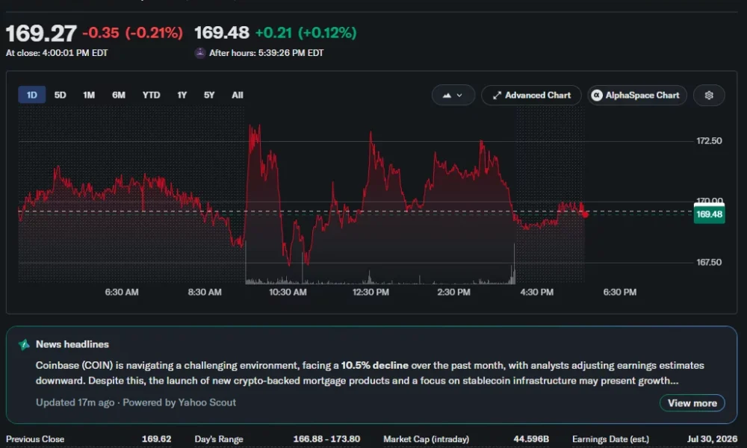Click Updated 17m ago Powered by Yahoo Scout
This screenshot has width=747, height=448.
click(136, 402)
